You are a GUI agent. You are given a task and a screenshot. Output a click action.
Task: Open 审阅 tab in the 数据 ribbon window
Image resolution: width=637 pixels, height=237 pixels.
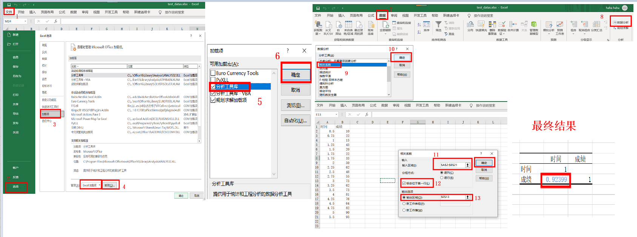click(x=394, y=15)
